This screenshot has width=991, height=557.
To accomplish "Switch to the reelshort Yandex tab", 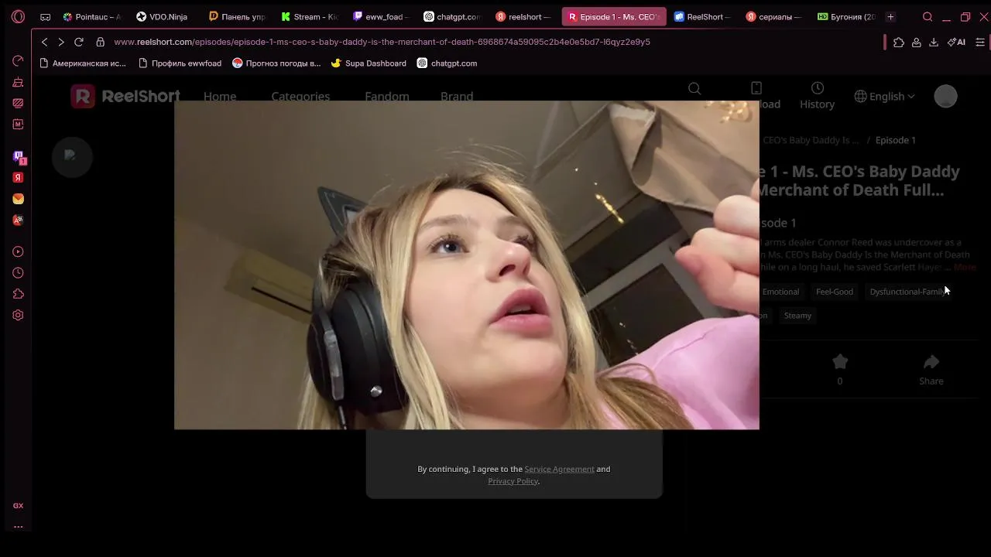I will point(524,16).
